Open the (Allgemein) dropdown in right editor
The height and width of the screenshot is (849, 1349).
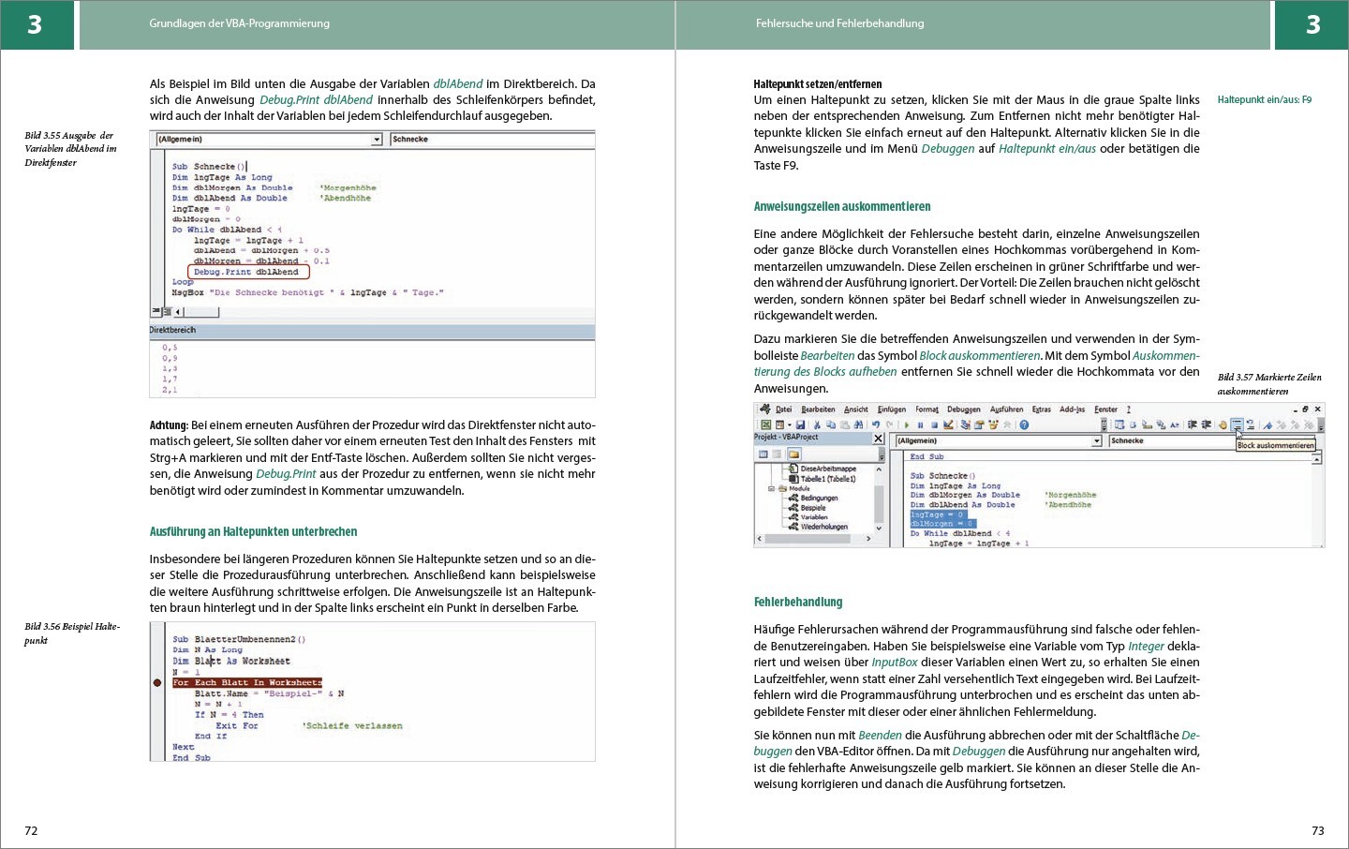[x=1096, y=440]
